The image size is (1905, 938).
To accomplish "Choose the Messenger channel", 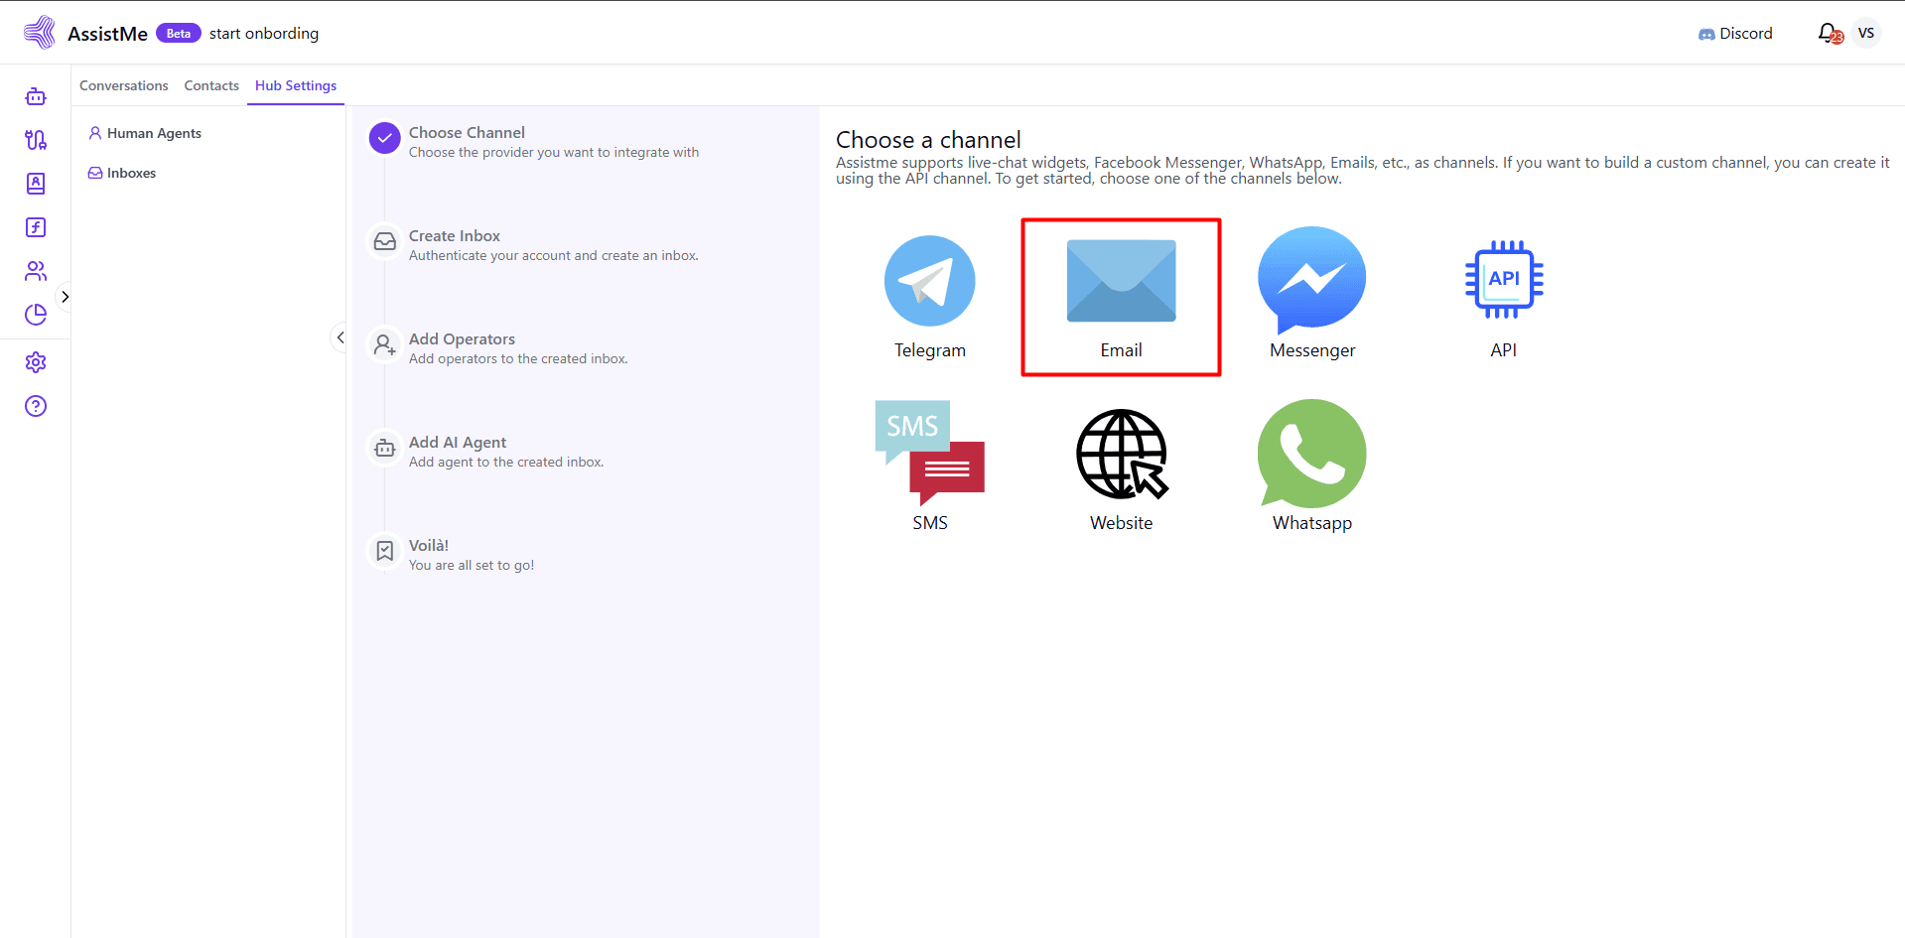I will pos(1312,294).
